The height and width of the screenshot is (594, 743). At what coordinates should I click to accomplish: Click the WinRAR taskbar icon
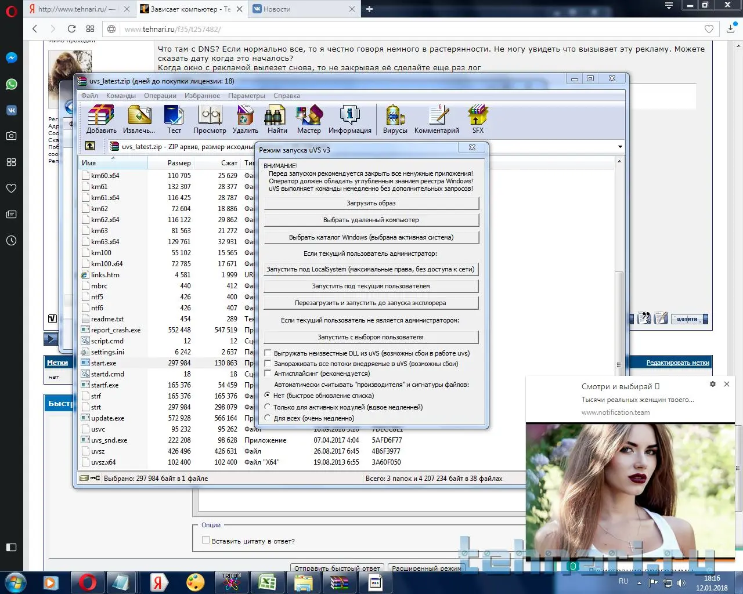coord(340,582)
